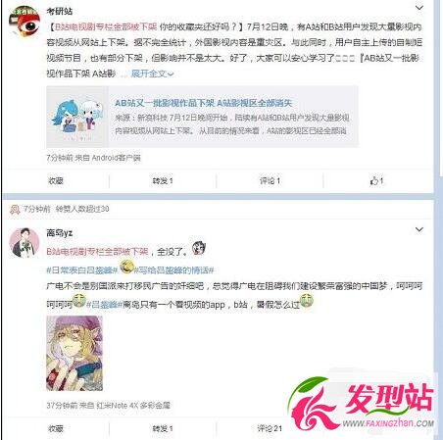Click the 发型站 watermark logo
Viewport: 443px width, 440px height.
[x=361, y=404]
